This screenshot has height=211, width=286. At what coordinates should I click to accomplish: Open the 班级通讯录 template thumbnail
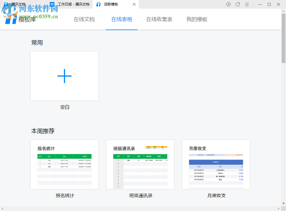140,164
